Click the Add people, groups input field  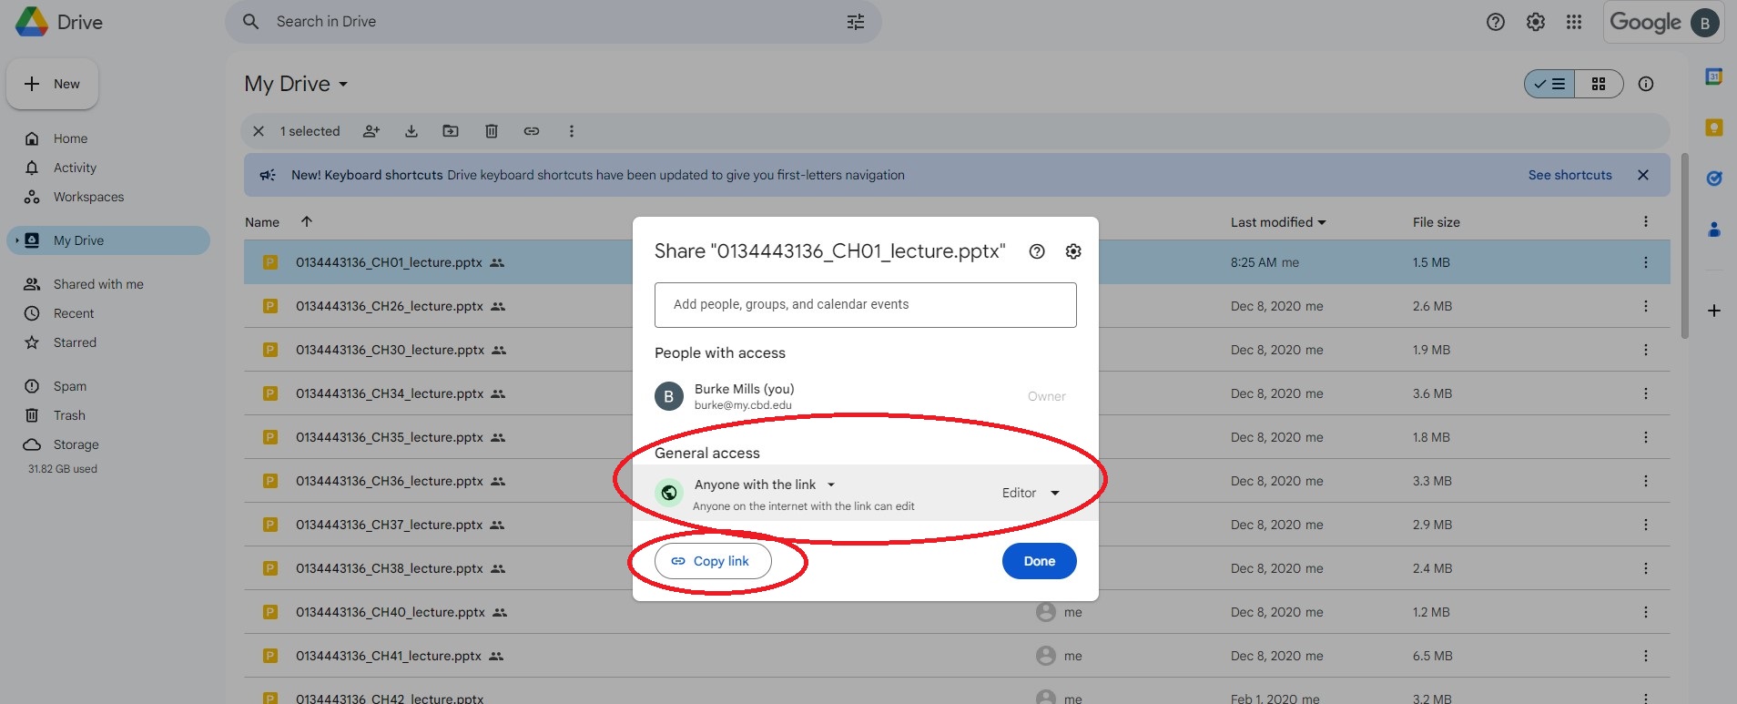point(865,305)
